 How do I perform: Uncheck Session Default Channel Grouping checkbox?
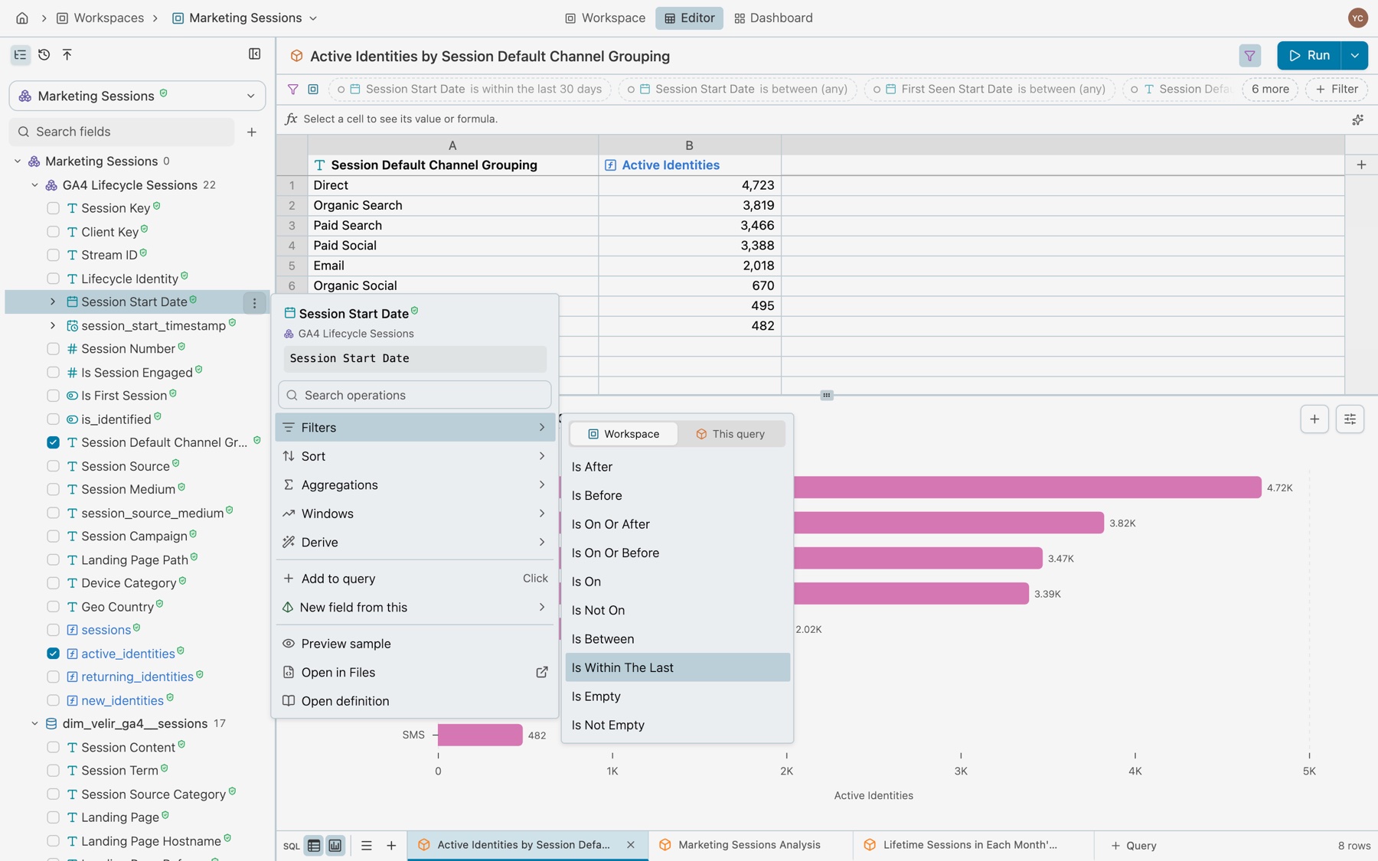click(x=53, y=442)
